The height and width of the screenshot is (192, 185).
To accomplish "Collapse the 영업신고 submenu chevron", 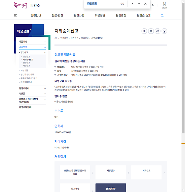I will (45, 53).
